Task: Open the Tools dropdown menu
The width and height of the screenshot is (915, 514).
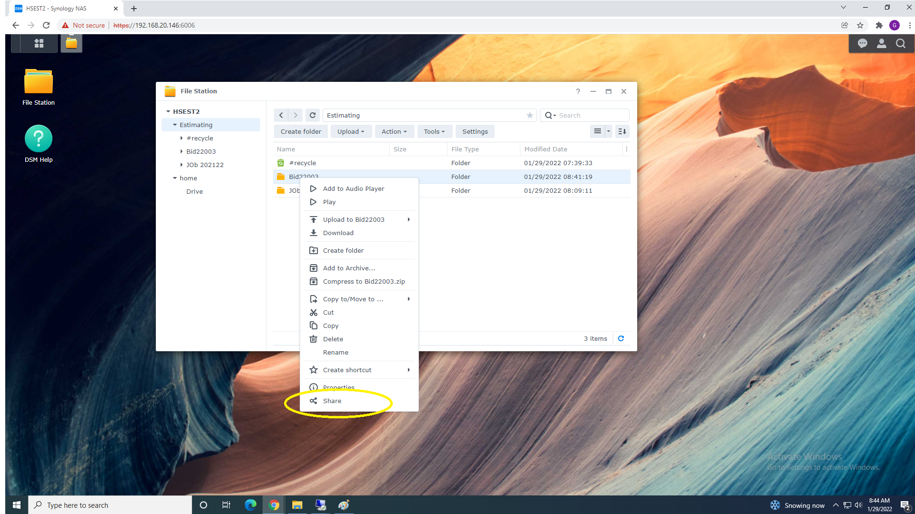Action: (434, 131)
